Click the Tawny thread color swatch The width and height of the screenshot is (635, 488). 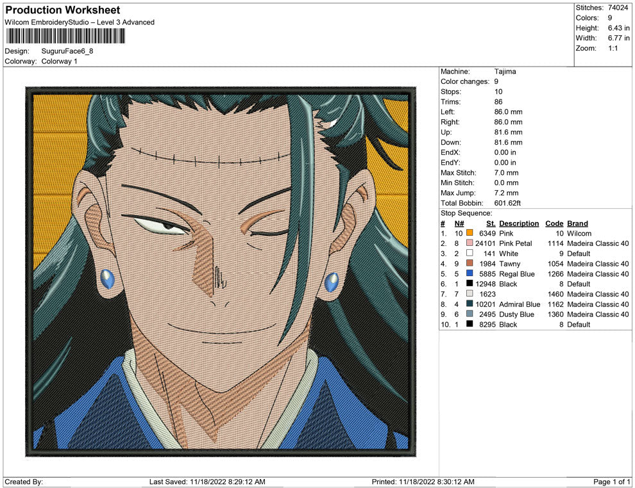(x=470, y=263)
